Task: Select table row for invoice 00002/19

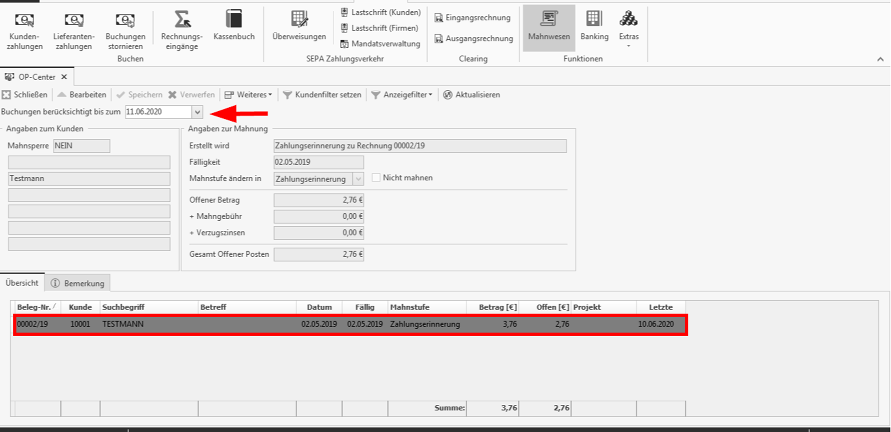Action: coord(350,324)
